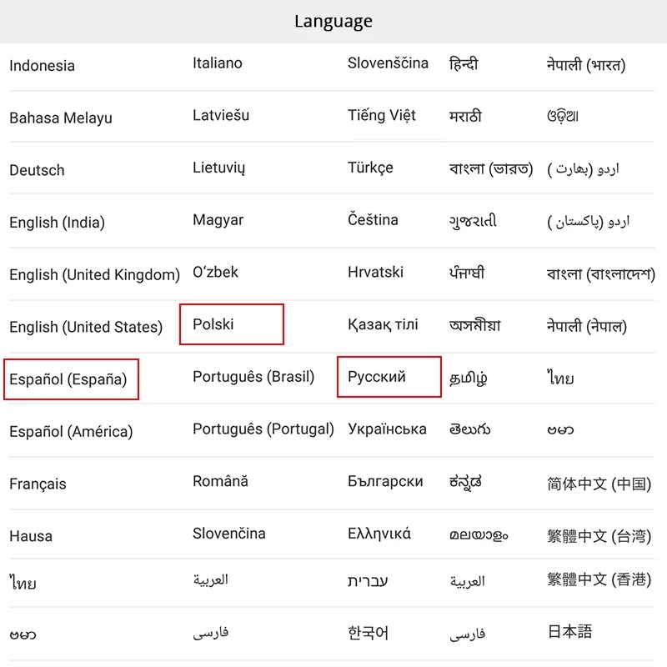The image size is (667, 667).
Task: Choose Español (España) language
Action: pyautogui.click(x=68, y=379)
